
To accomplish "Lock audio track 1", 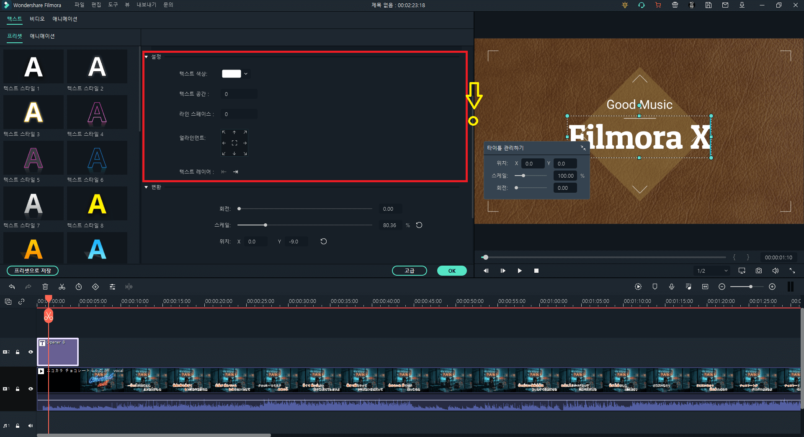I will [18, 426].
